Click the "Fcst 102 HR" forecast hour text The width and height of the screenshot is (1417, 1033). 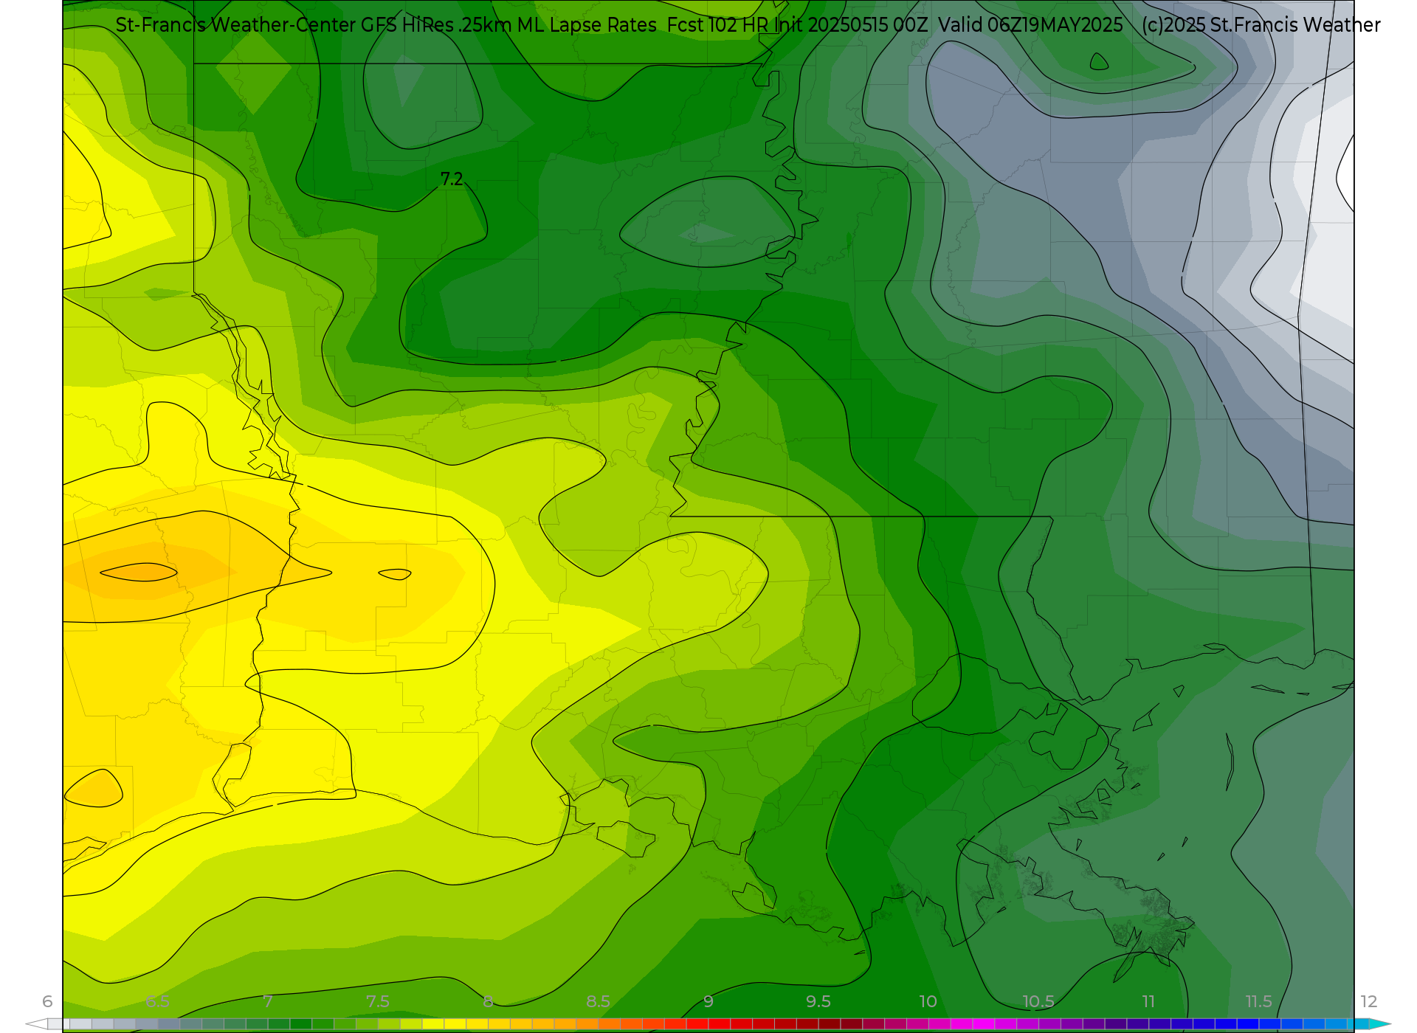click(717, 25)
